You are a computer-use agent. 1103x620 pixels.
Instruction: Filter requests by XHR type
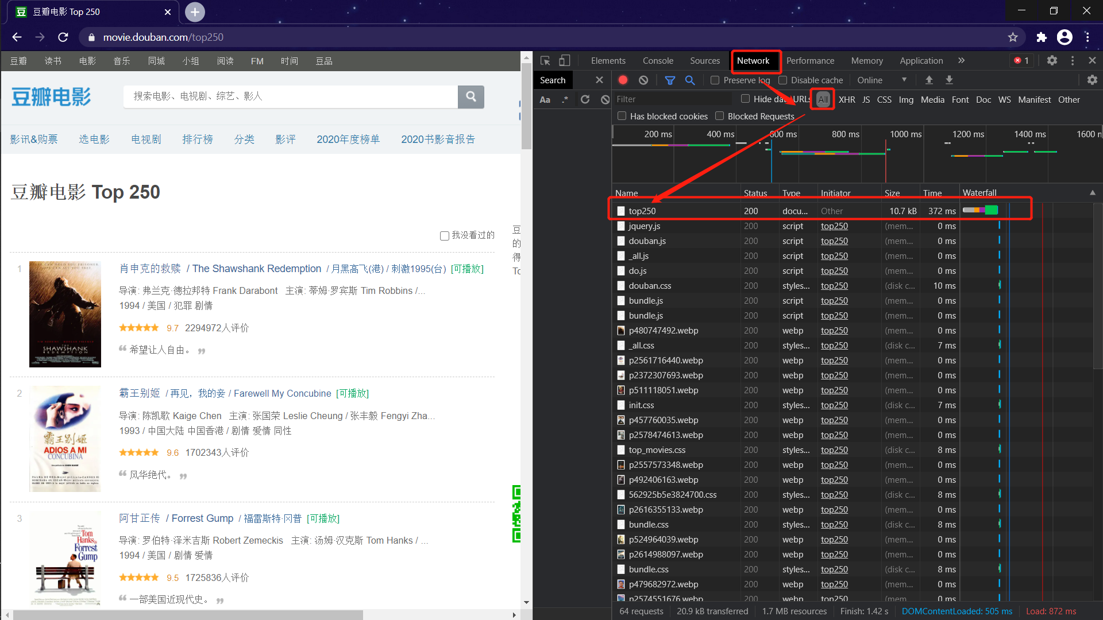tap(846, 99)
